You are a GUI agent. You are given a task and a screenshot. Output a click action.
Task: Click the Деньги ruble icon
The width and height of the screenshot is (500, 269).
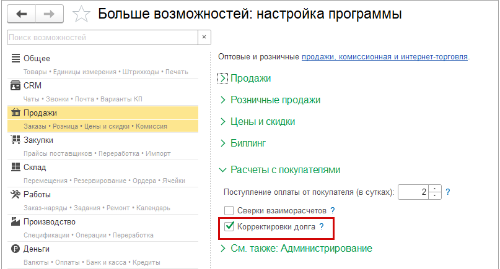click(x=15, y=249)
